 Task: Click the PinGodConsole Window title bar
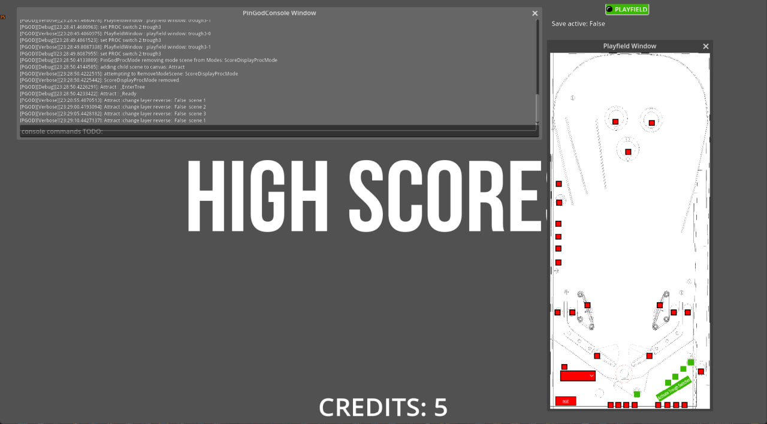click(279, 13)
